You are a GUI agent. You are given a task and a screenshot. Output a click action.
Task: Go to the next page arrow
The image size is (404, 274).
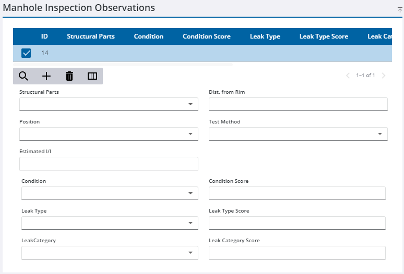click(x=384, y=76)
